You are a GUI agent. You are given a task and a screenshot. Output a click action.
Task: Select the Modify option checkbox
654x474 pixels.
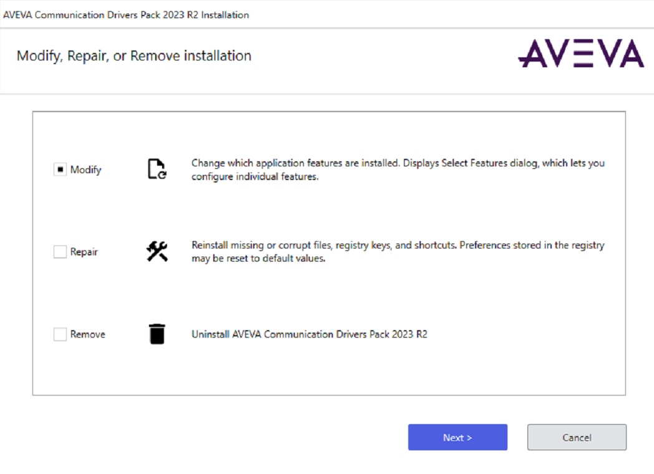pos(60,169)
